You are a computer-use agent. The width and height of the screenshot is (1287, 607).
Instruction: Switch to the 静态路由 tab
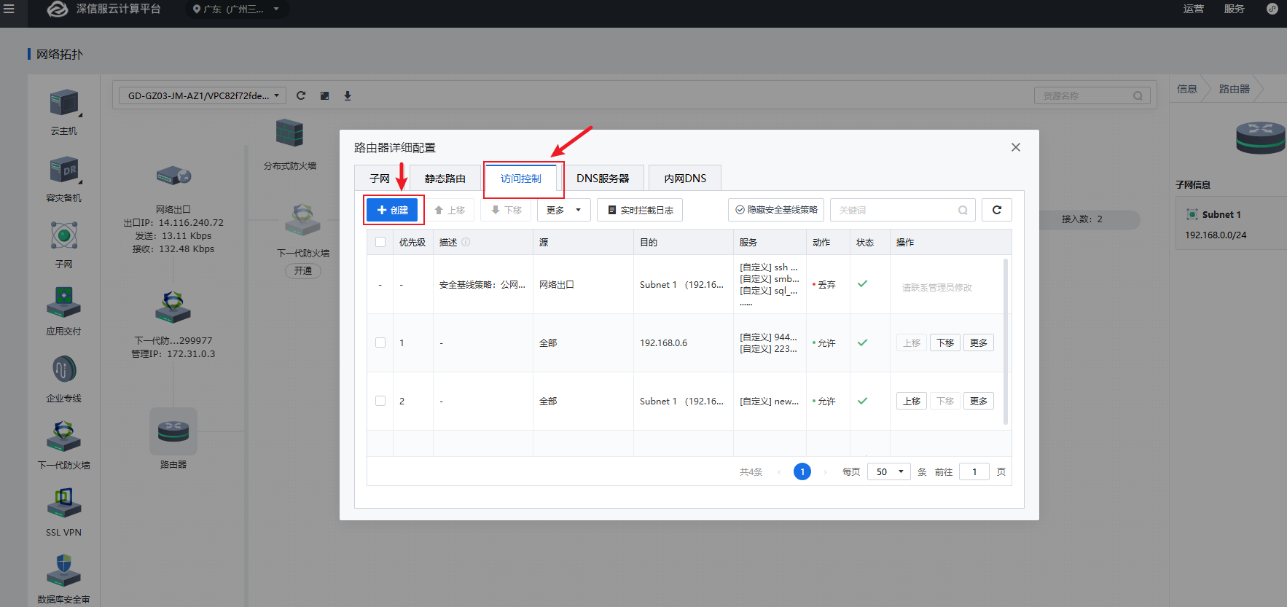[x=445, y=179]
